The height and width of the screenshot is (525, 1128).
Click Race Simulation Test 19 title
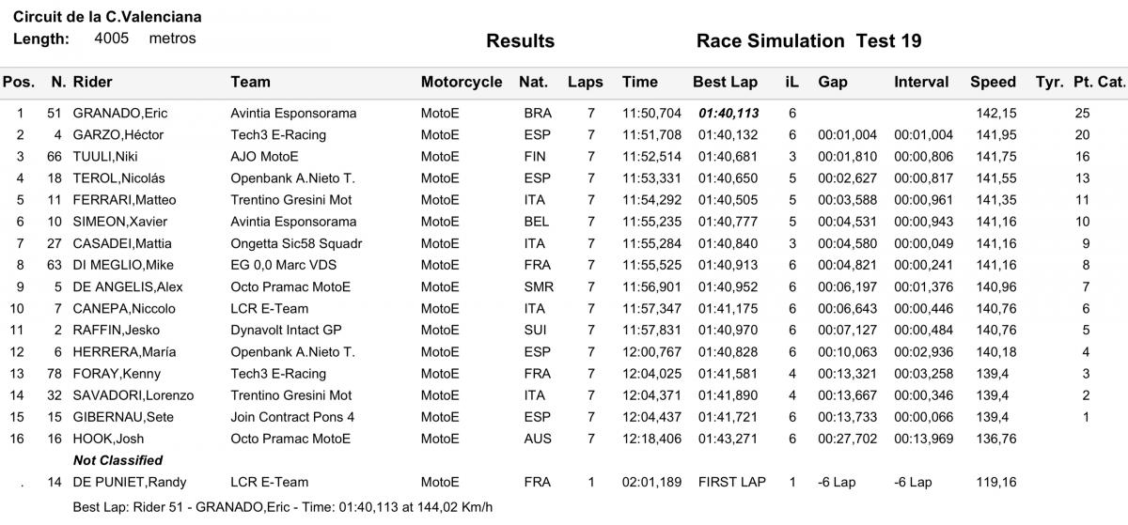coord(808,41)
